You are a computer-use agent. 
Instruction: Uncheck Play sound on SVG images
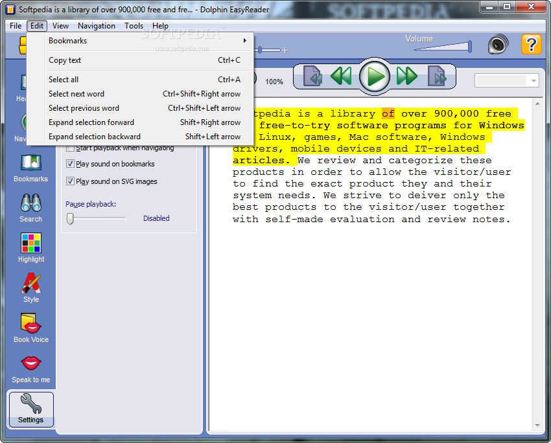[x=70, y=181]
